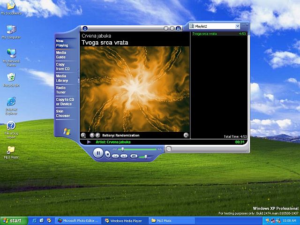Open File a bug report shortcut
The height and width of the screenshot is (225, 300).
pyautogui.click(x=11, y=130)
